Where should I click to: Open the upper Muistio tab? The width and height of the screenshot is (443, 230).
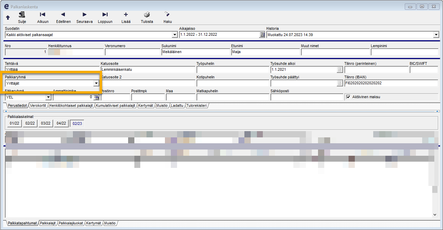point(162,105)
